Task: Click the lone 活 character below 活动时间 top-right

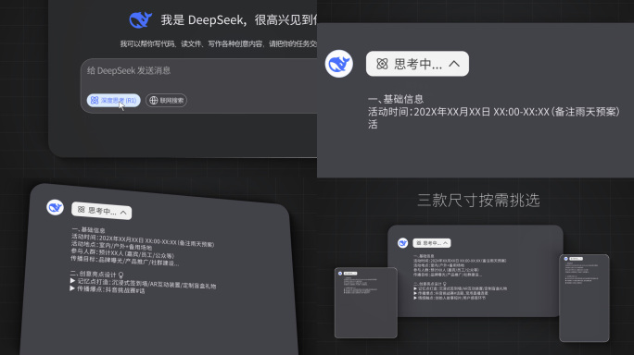Action: click(373, 124)
